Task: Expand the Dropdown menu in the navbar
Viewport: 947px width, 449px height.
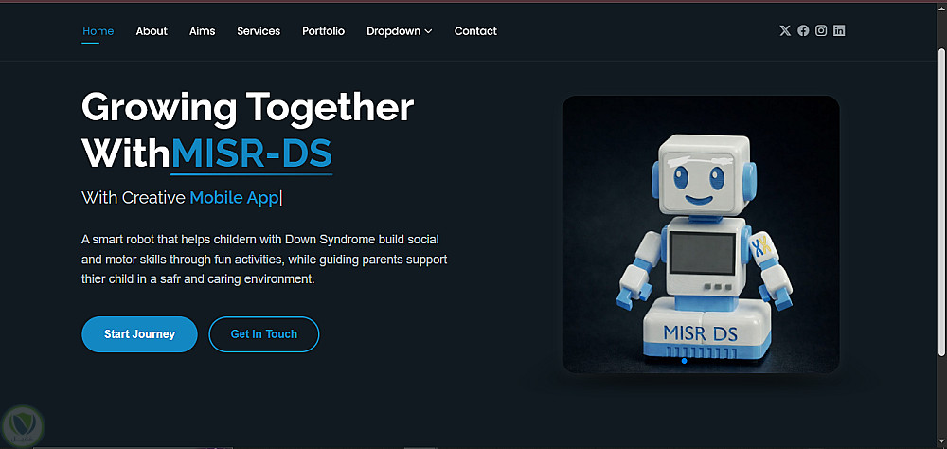Action: click(x=400, y=31)
